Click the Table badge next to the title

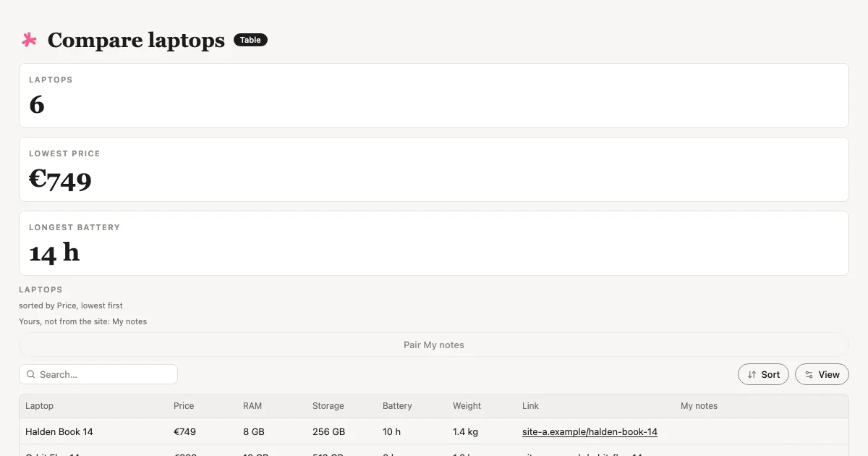(250, 40)
